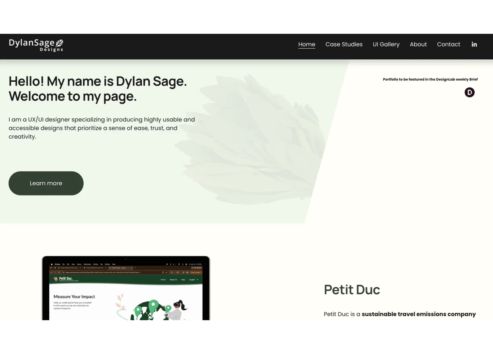Screen dimensions: 493x354
Task: Click the DylanSage Designs logo
Action: click(x=36, y=45)
